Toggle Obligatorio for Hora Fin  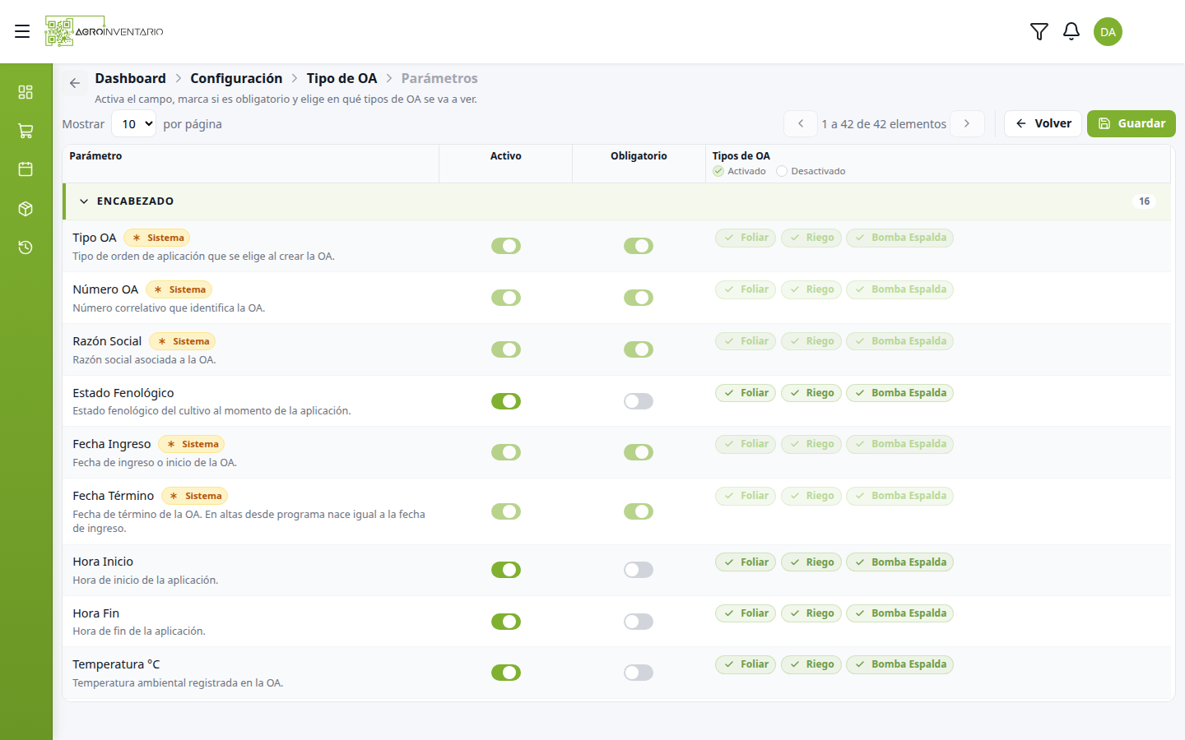tap(639, 622)
